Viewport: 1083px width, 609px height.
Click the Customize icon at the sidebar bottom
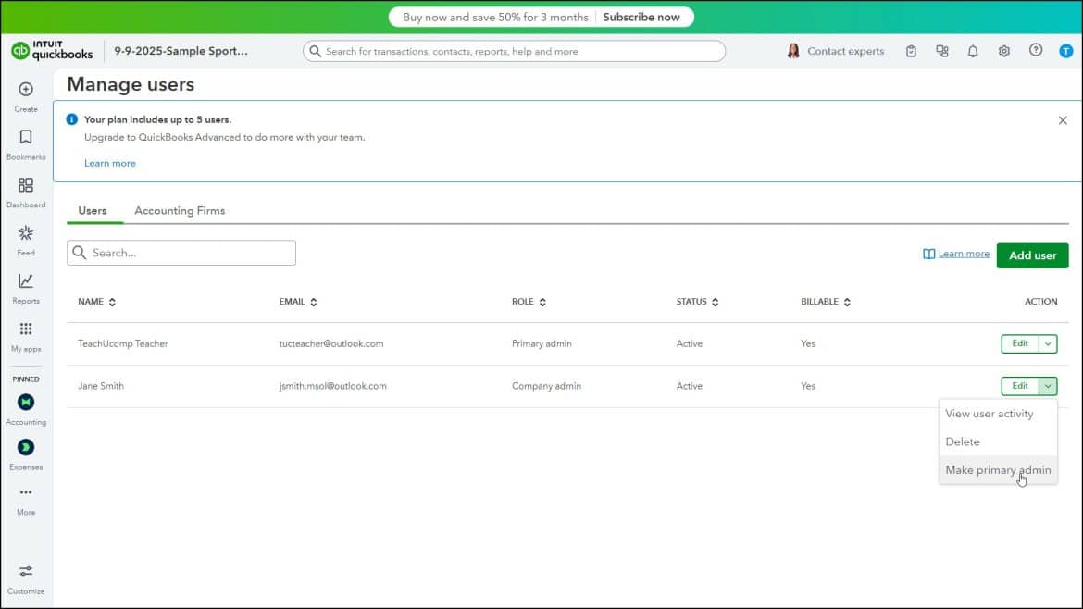coord(26,572)
